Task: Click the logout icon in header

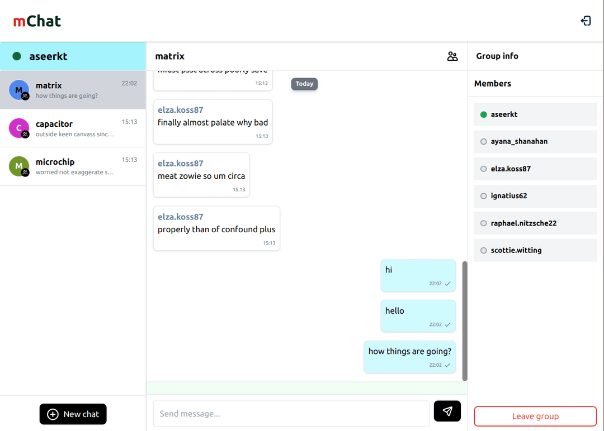Action: point(586,21)
